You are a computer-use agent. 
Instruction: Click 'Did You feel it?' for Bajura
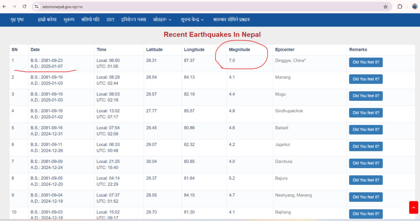366,180
